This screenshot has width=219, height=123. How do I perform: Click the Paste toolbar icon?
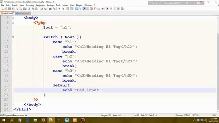[x=37, y=9]
